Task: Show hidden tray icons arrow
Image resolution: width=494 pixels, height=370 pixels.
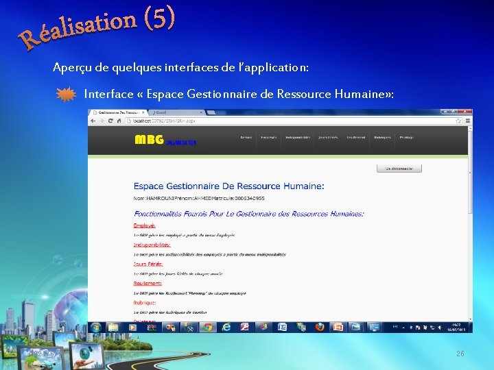Action: (403, 328)
